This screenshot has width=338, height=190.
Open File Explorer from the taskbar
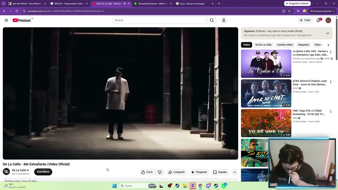185,186
